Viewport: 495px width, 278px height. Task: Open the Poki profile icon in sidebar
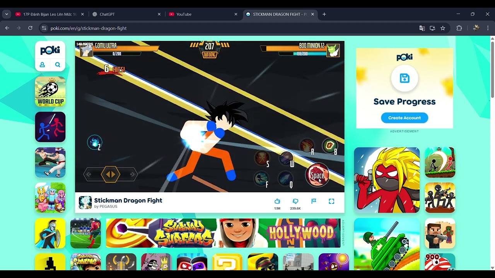(x=43, y=65)
